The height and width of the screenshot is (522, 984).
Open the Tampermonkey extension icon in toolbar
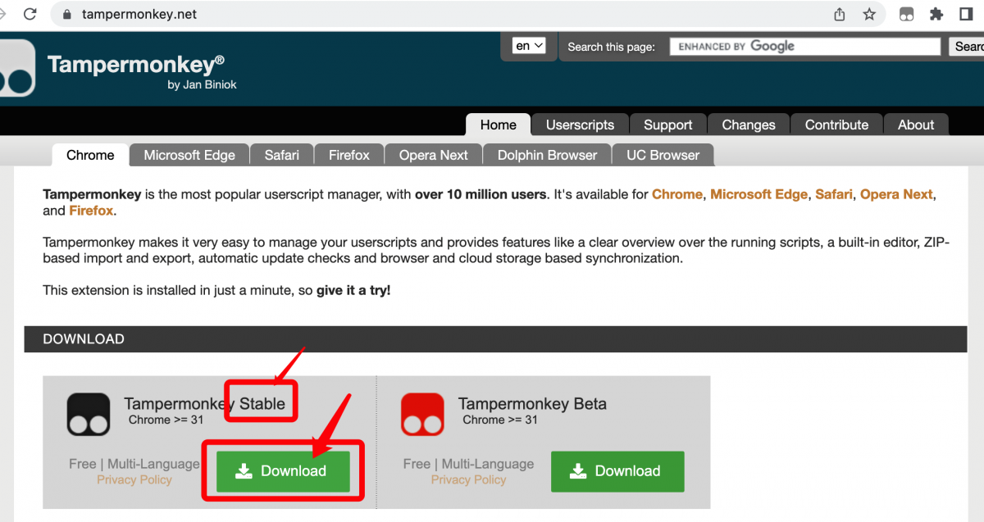(x=906, y=14)
